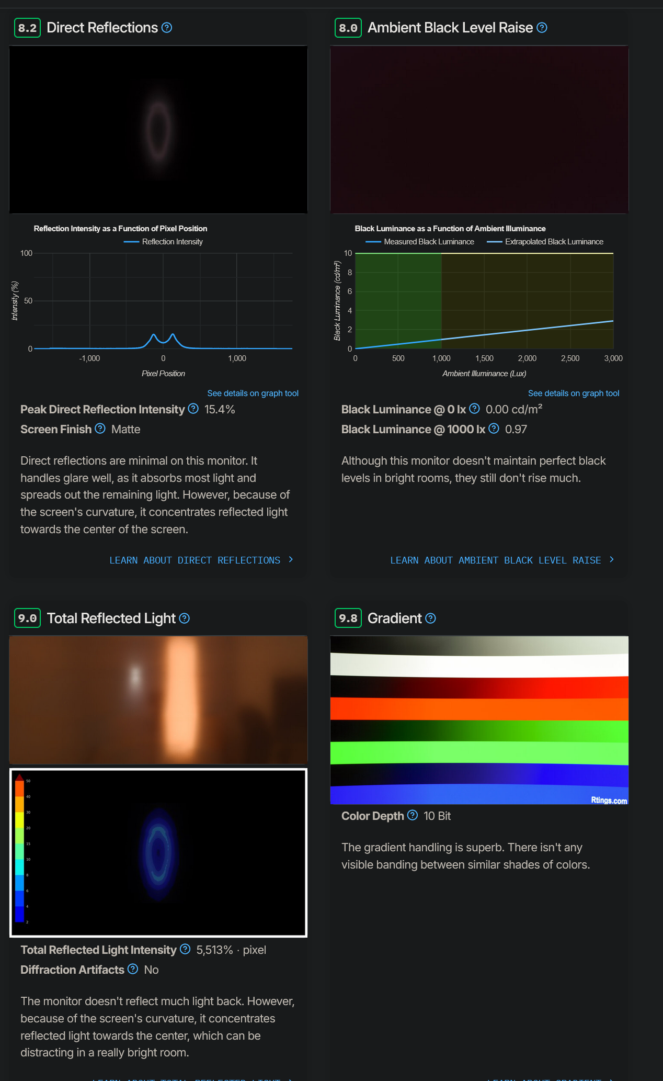This screenshot has width=663, height=1081.
Task: Click the 9.8 score badge for Gradient
Action: [348, 618]
